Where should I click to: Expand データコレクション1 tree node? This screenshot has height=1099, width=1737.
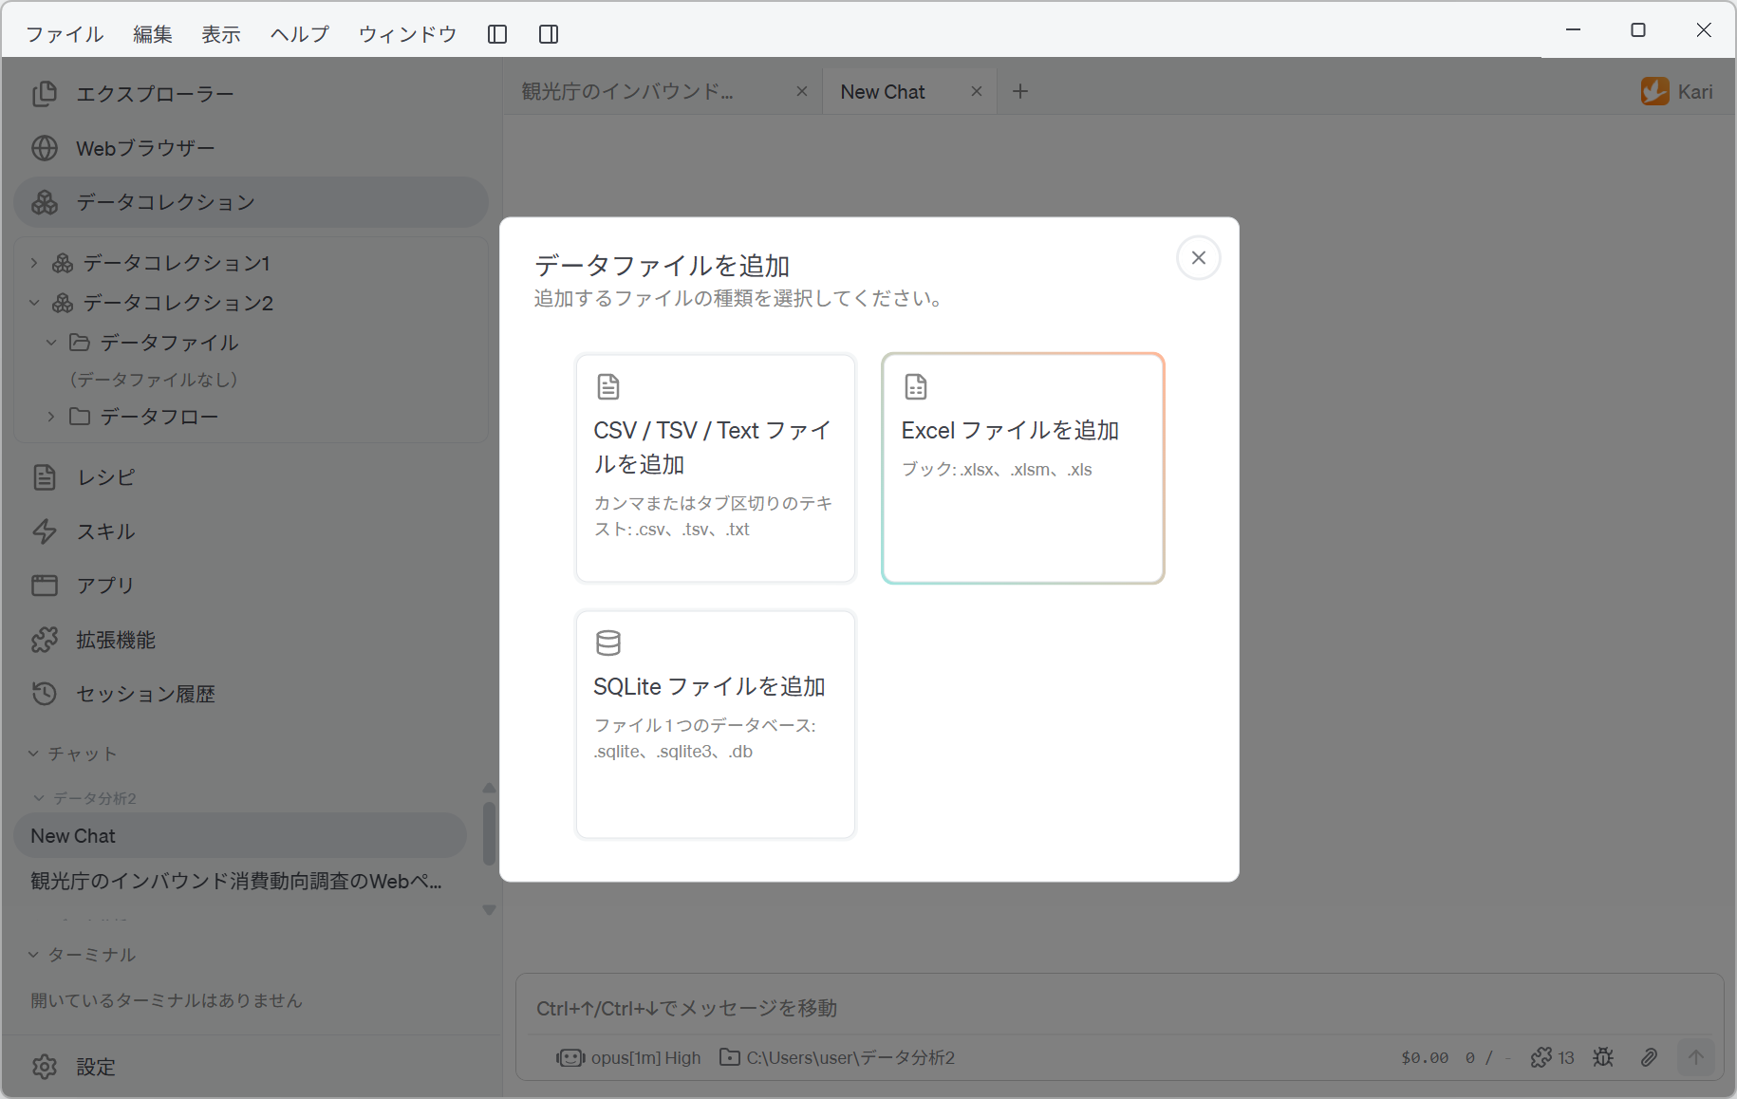click(34, 263)
